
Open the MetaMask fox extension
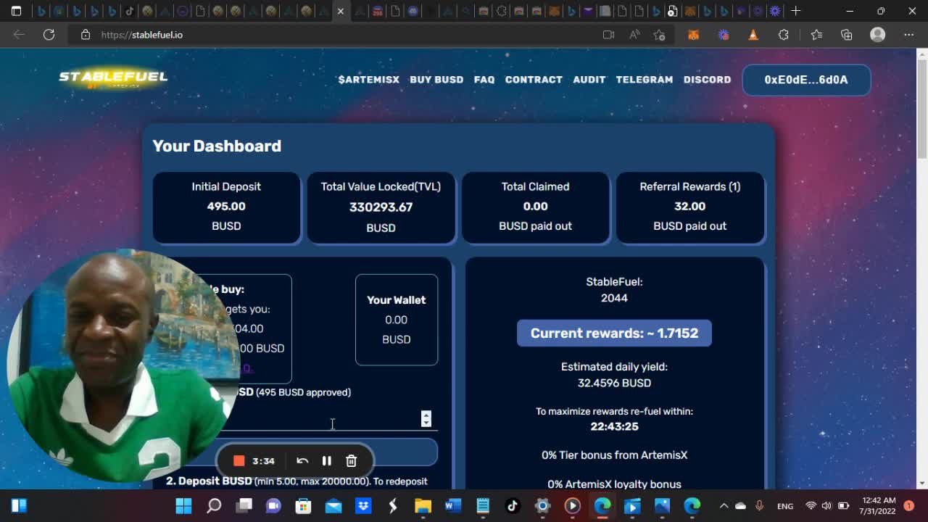click(x=693, y=35)
